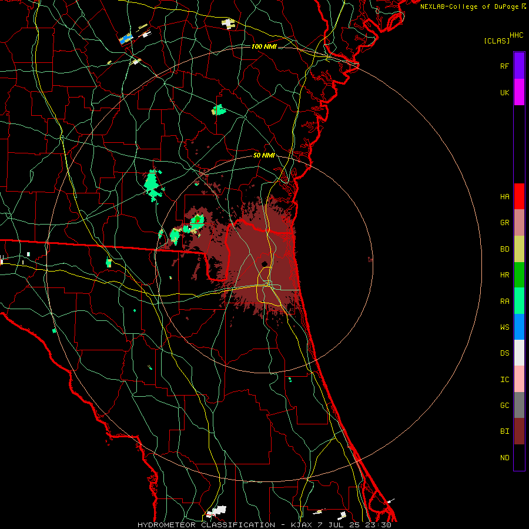The image size is (529, 529).
Task: Click the HR legend label
Action: tap(504, 275)
